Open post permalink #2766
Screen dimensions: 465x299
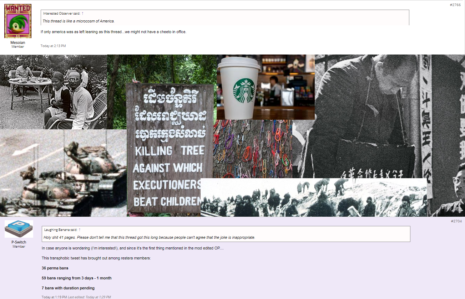click(x=455, y=5)
